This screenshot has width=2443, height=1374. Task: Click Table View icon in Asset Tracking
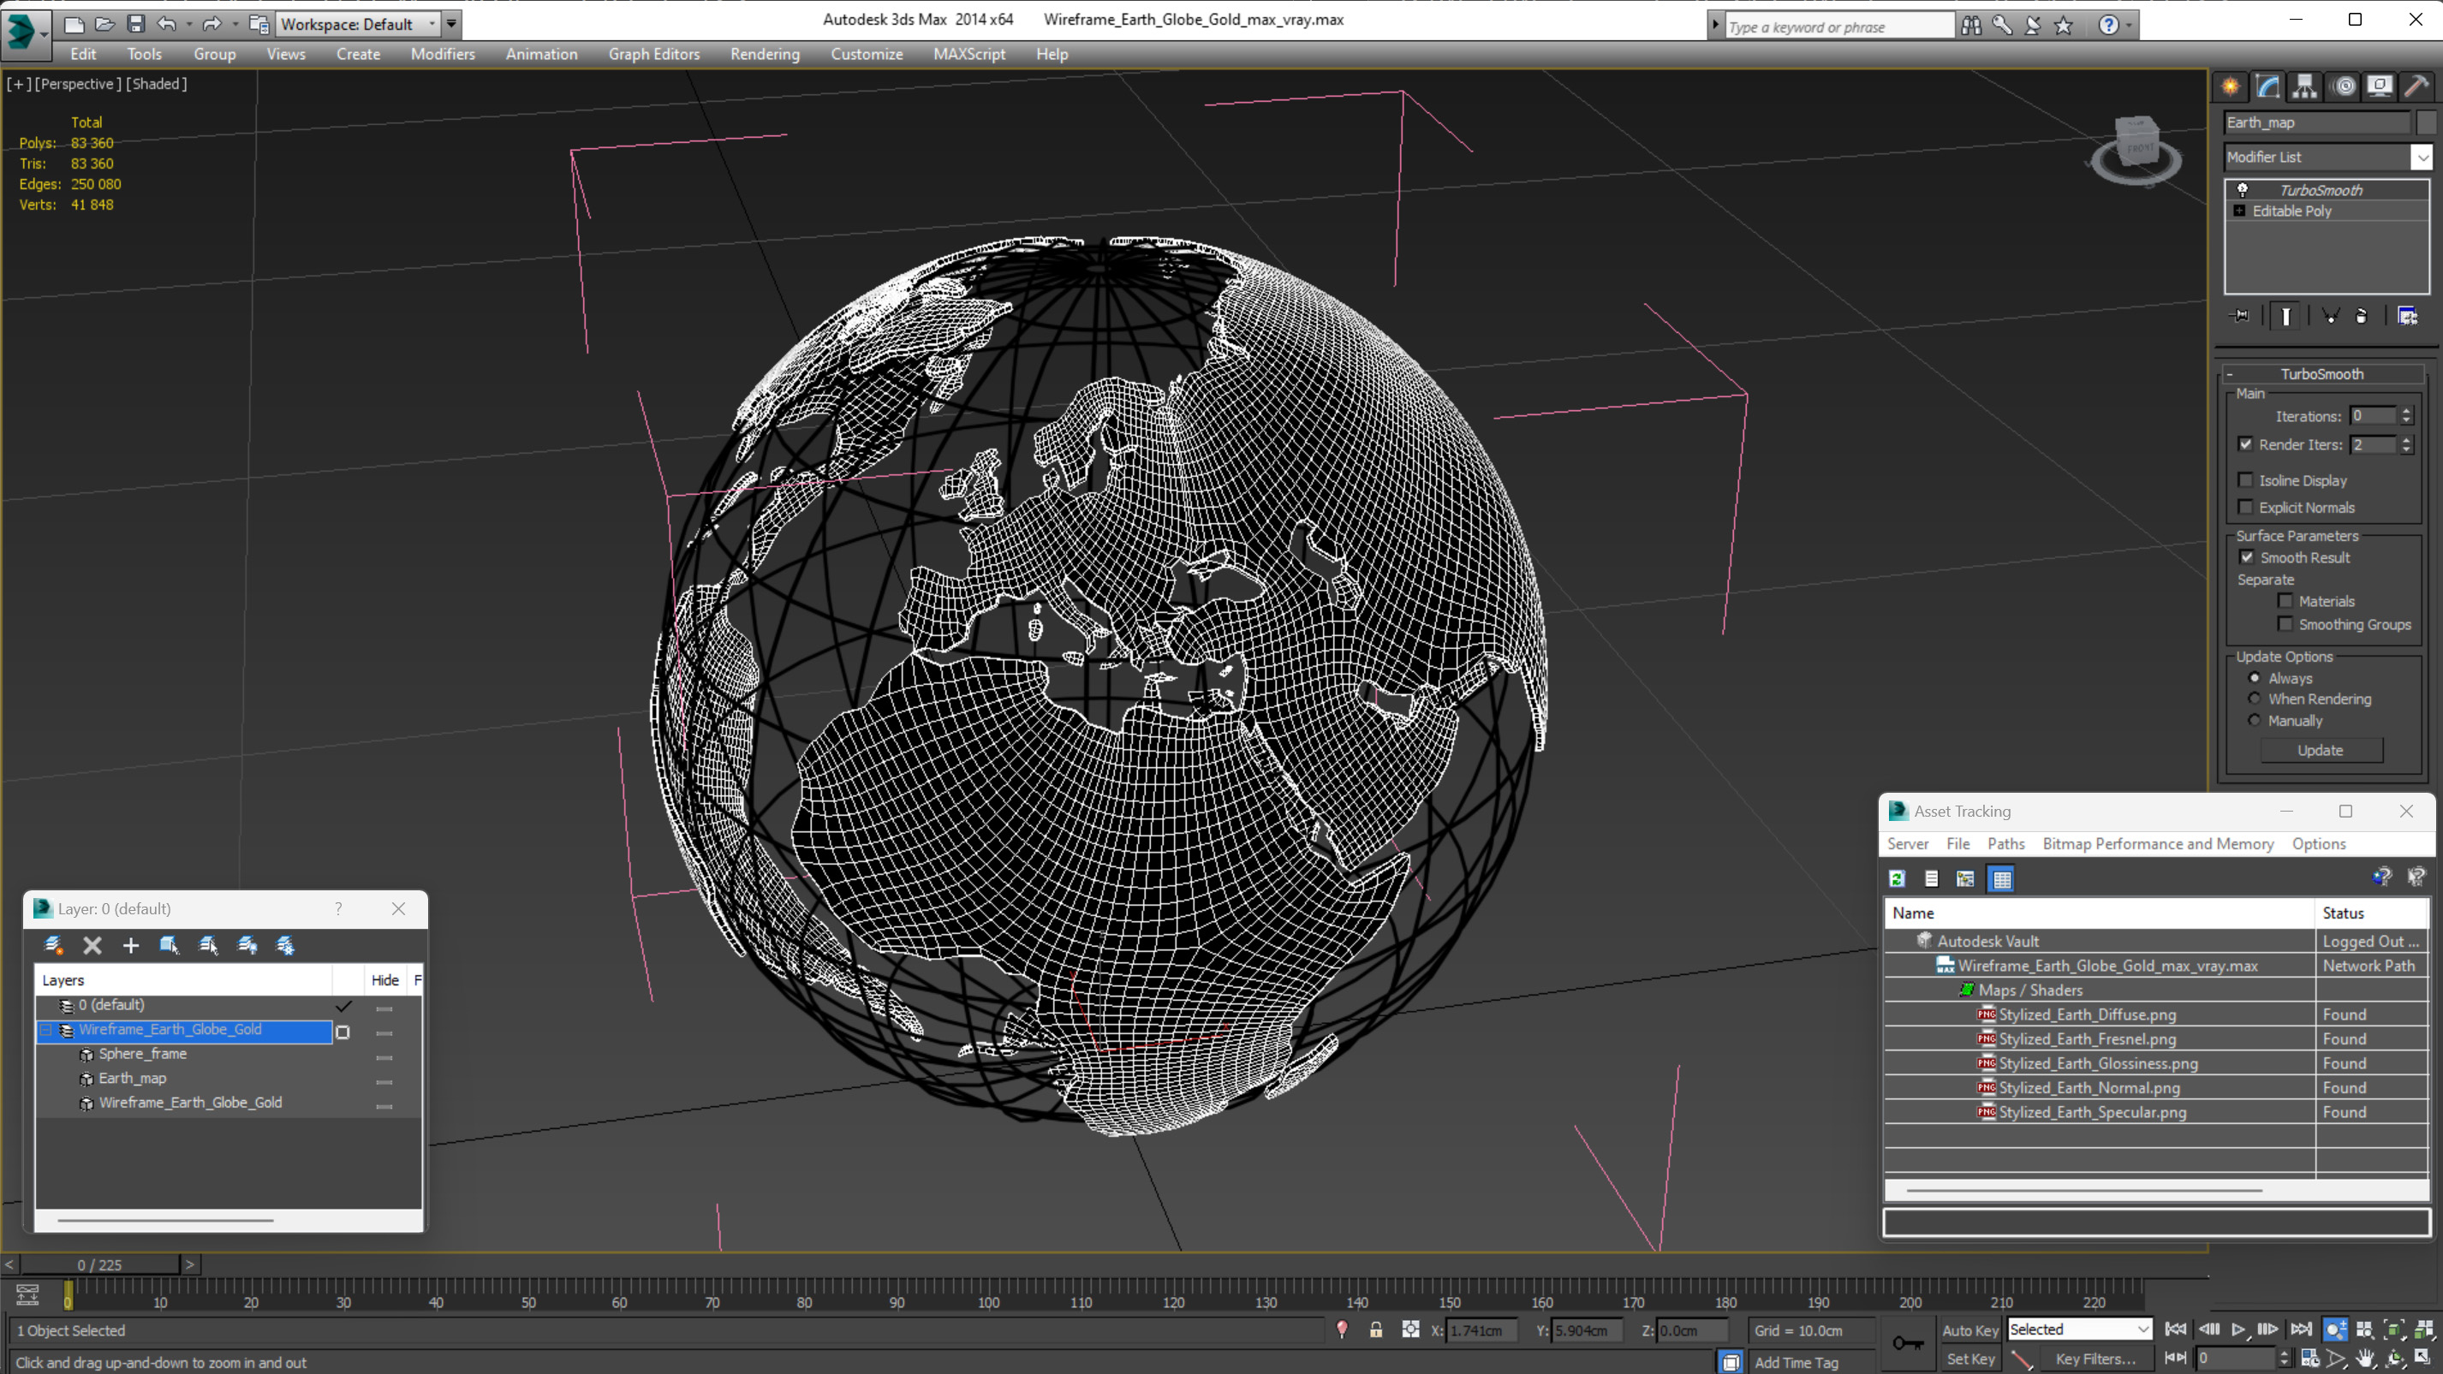(2002, 879)
